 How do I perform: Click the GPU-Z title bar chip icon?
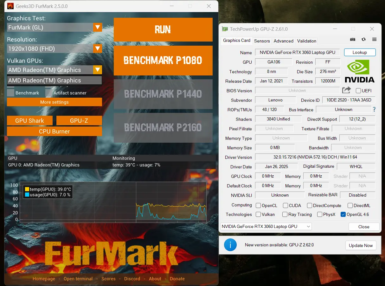pyautogui.click(x=225, y=29)
